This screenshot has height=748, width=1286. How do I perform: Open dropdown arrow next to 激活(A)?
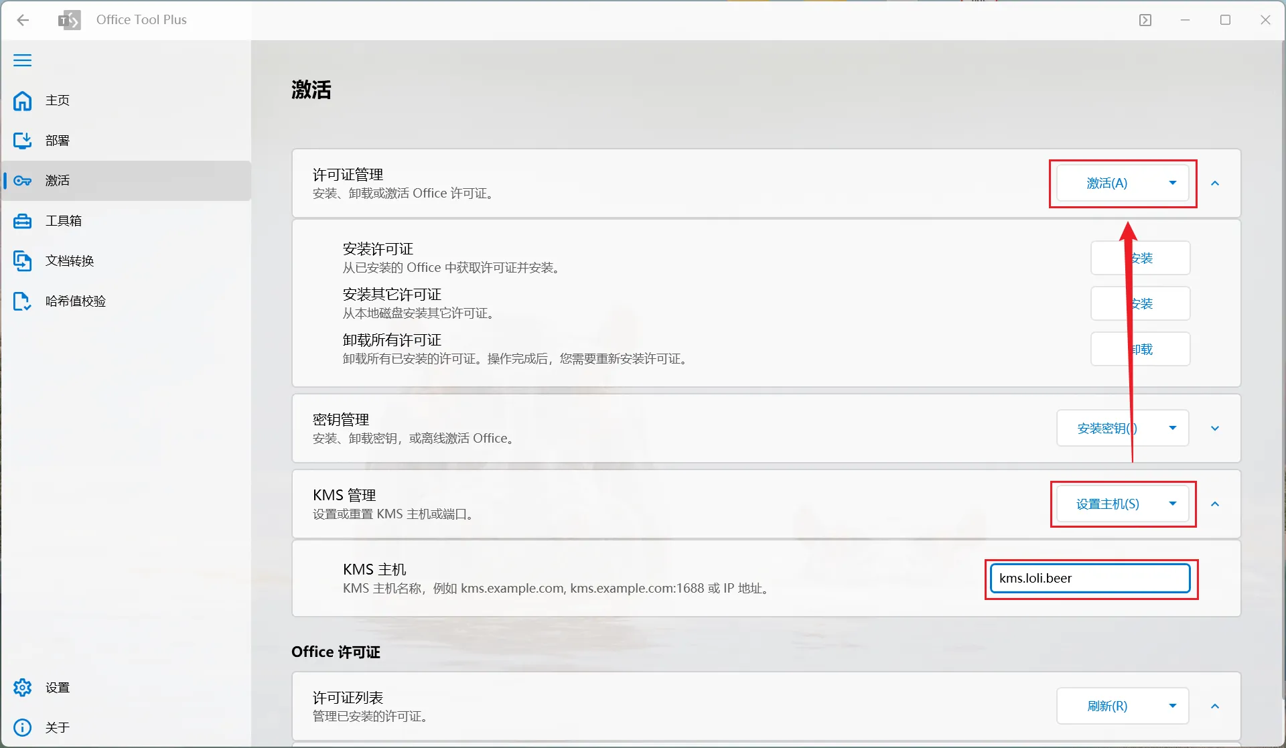tap(1172, 183)
